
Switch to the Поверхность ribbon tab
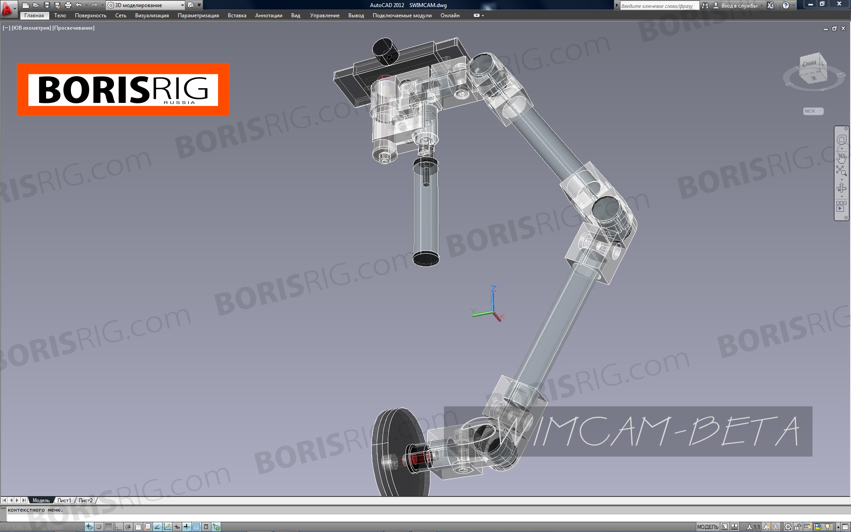pos(90,16)
